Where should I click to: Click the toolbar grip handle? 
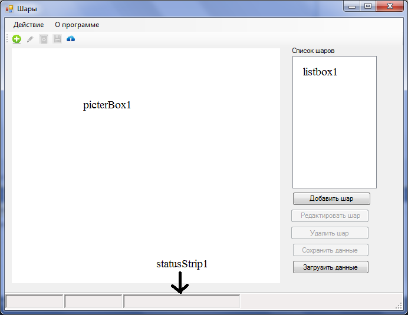(7, 39)
